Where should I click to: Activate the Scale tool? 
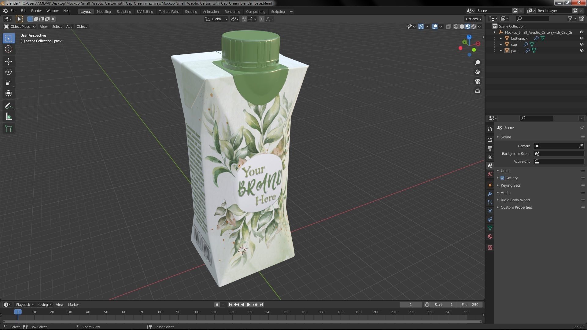pos(9,82)
